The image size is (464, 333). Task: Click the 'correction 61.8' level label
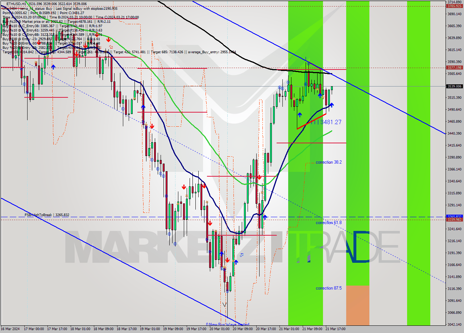pyautogui.click(x=328, y=223)
